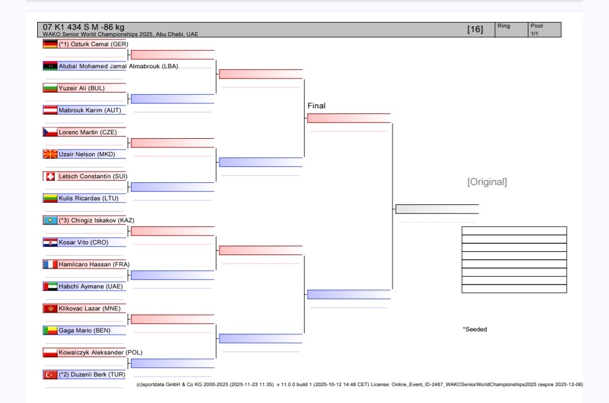Click the [Original] label

(x=487, y=182)
